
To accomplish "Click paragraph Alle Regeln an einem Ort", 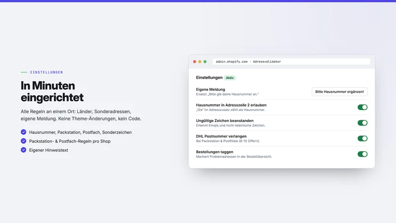I will pyautogui.click(x=81, y=115).
